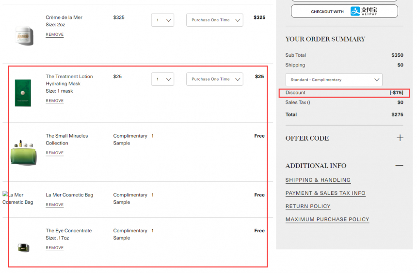This screenshot has width=417, height=273.
Task: Click the ADDITIONAL INFO heading
Action: [x=316, y=166]
